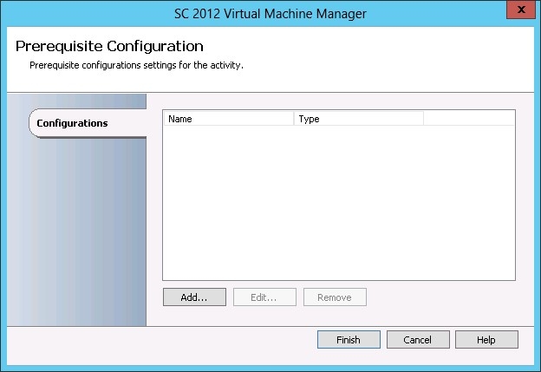541x372 pixels.
Task: Click the grayed Remove button
Action: point(335,297)
